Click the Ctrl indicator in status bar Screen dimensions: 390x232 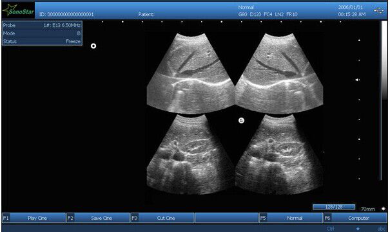[331, 229]
